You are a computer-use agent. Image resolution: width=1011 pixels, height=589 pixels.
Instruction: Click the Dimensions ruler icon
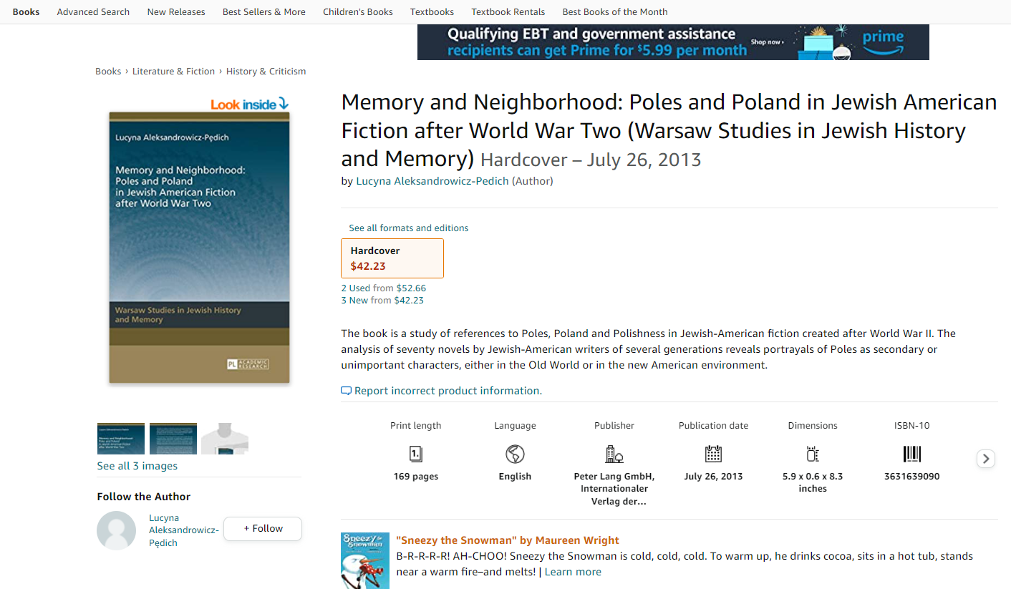[x=812, y=454]
